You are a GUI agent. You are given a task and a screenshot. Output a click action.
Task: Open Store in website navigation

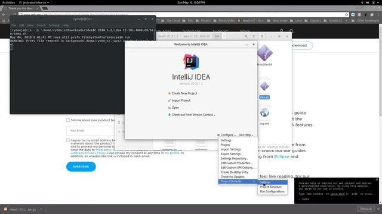coord(245,31)
